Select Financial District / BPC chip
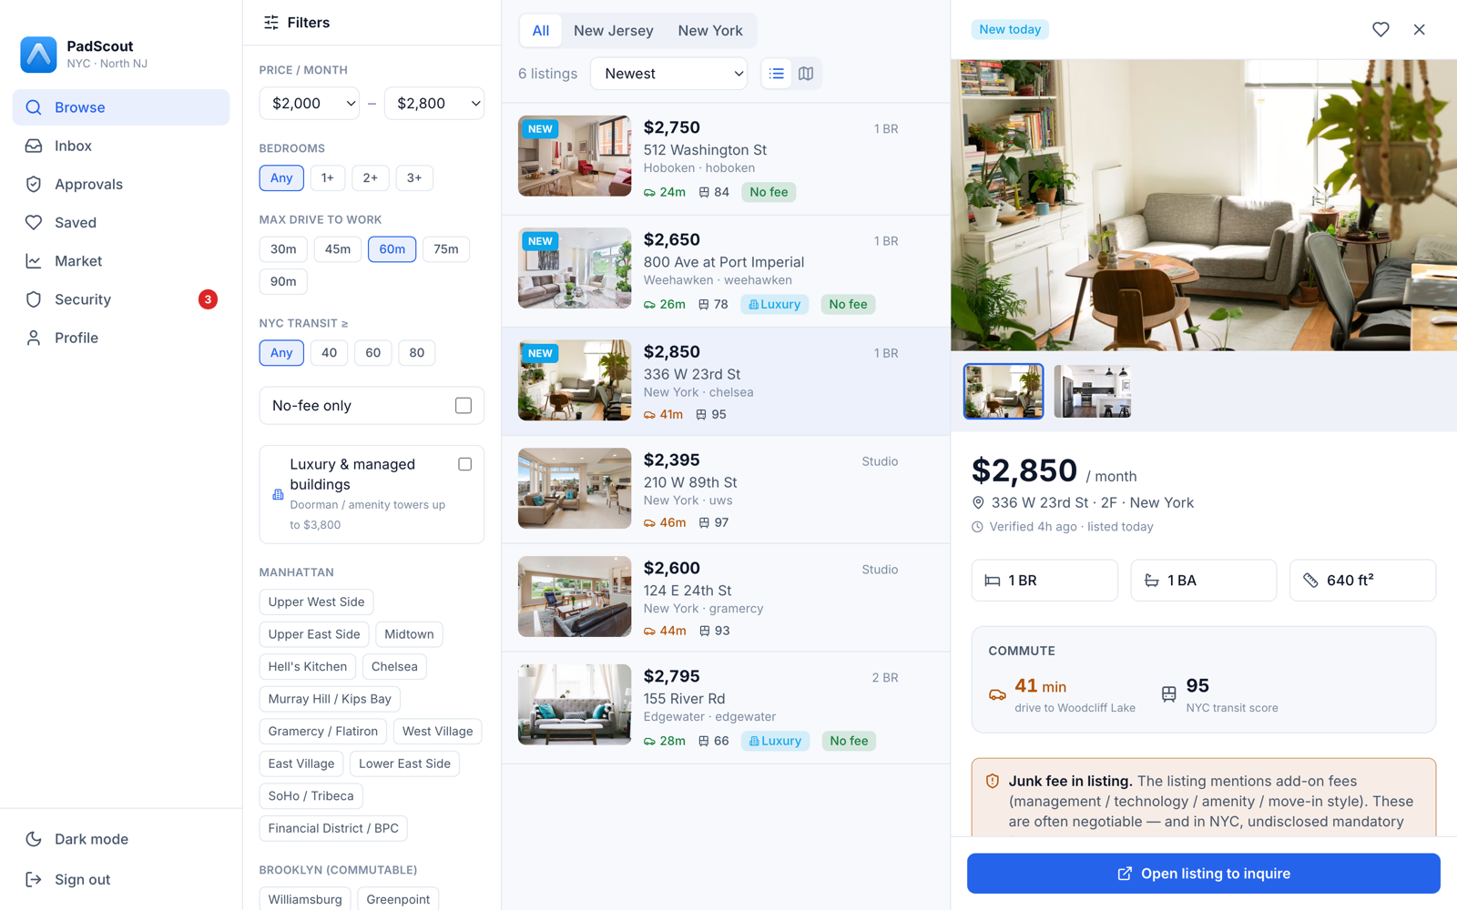 click(333, 828)
